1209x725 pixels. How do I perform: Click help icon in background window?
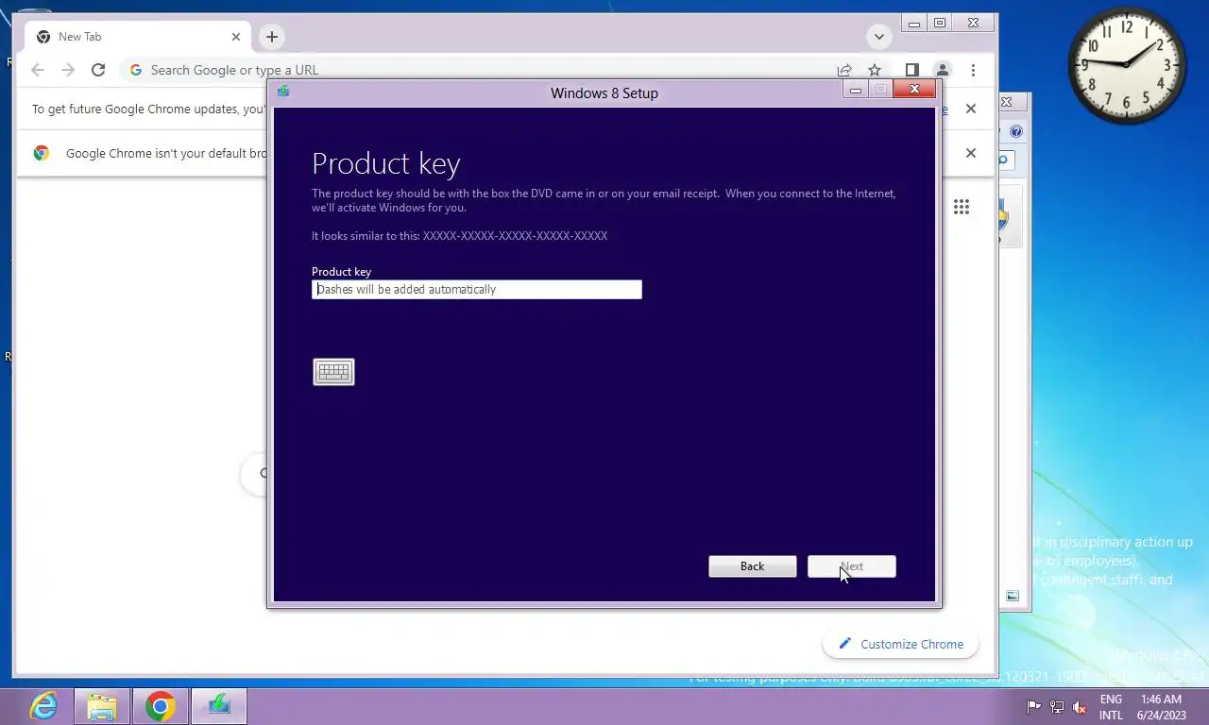tap(1016, 131)
